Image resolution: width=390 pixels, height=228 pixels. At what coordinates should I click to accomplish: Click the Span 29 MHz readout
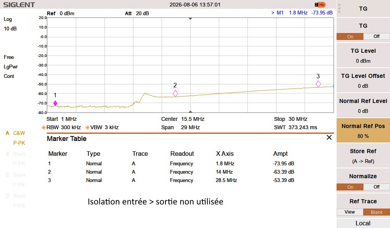[x=181, y=127]
